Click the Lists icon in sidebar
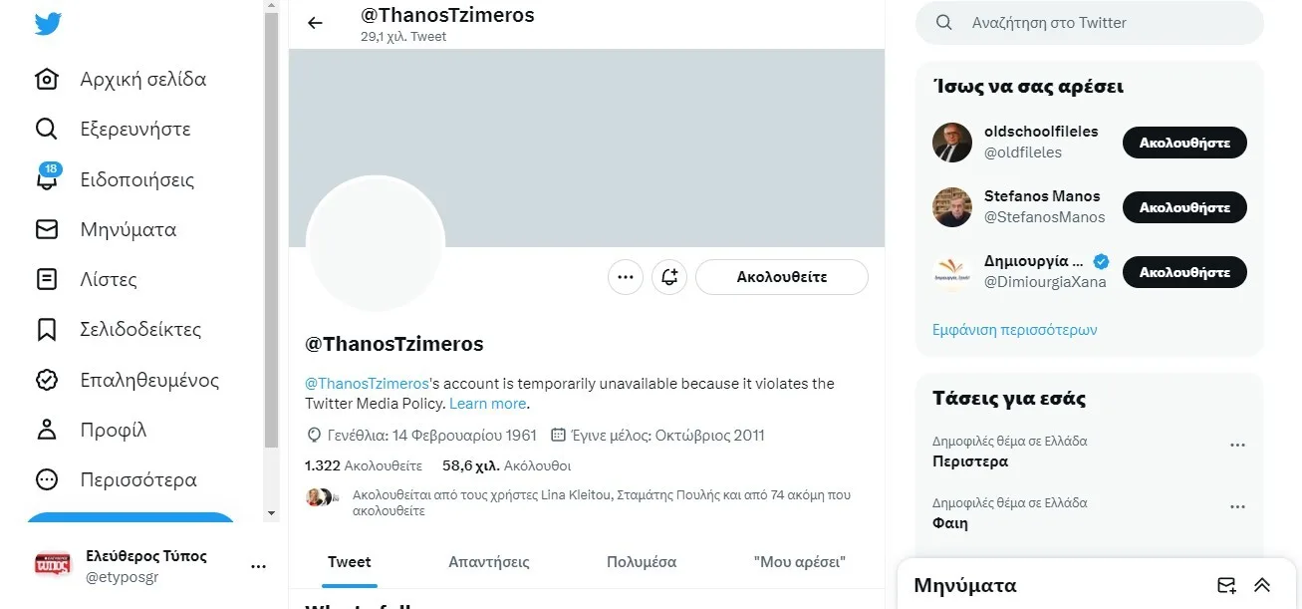 click(47, 280)
